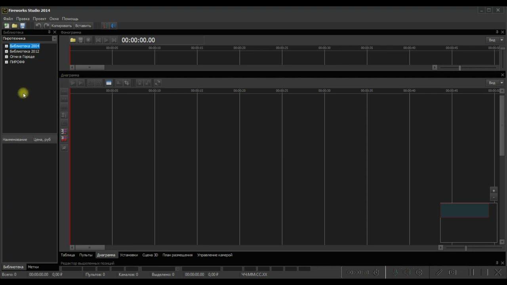The width and height of the screenshot is (507, 285).
Task: Click the Фонограмма horizontal scrollbar thumb
Action: 90,67
